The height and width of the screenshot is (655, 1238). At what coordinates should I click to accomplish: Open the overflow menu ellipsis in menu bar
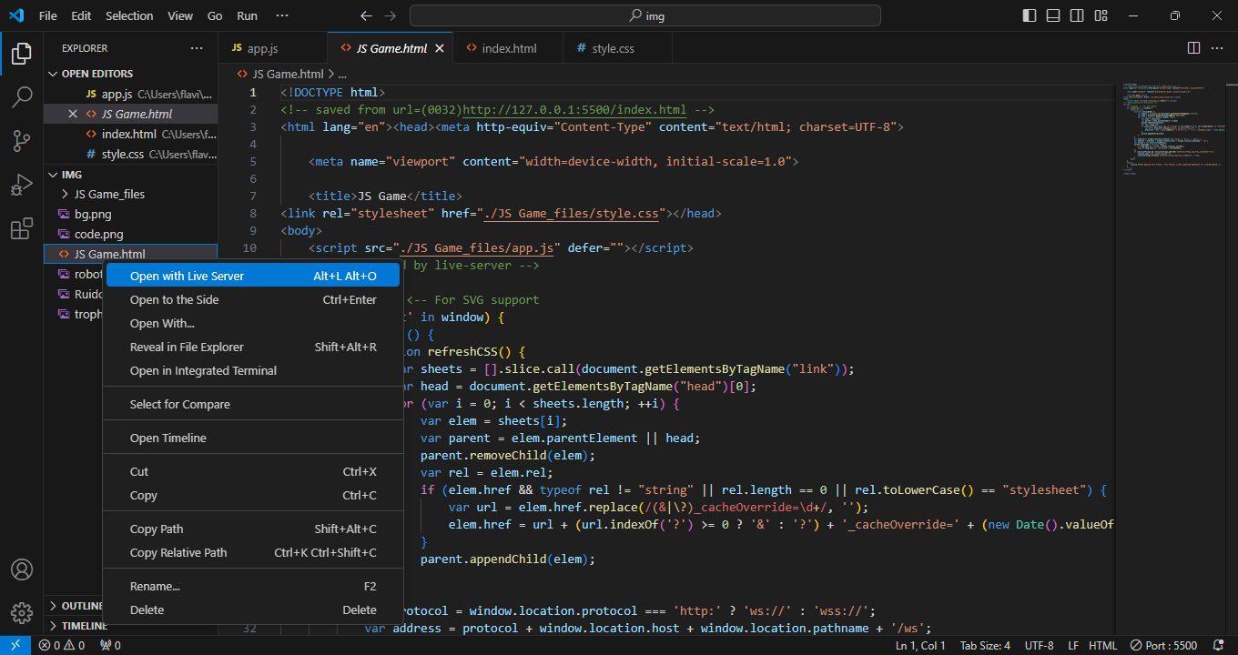pyautogui.click(x=282, y=15)
